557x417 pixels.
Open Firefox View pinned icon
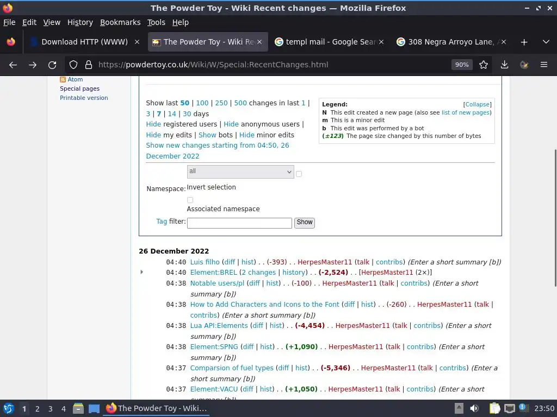pyautogui.click(x=11, y=42)
